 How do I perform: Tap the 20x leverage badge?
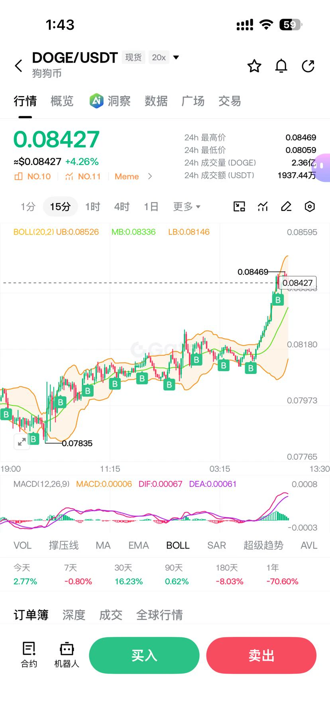(x=159, y=57)
